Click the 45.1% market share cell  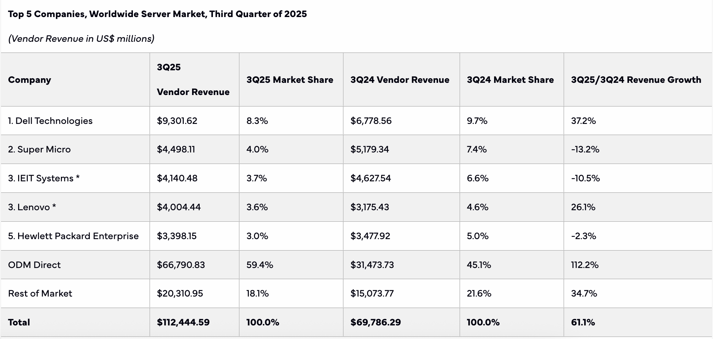479,265
